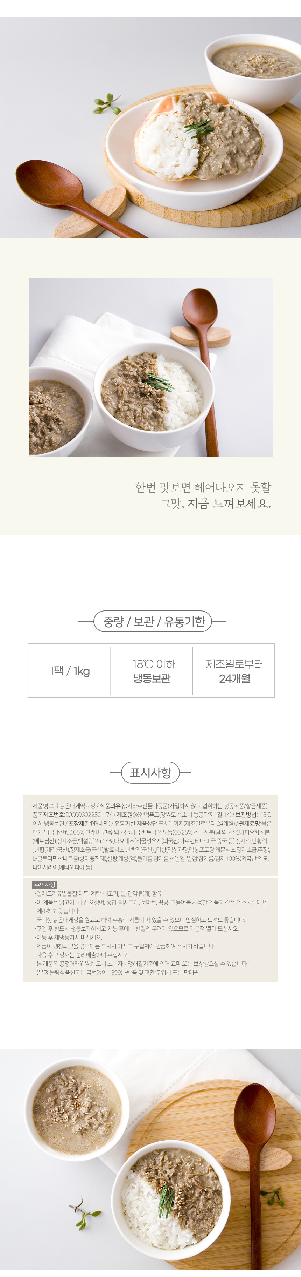The image size is (301, 1277).
Task: Click the allergen notice line '알레르기유발물질'
Action: [x=99, y=893]
